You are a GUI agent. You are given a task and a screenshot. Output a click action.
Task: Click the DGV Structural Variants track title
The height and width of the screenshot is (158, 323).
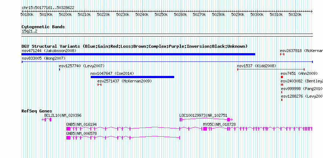coord(135,46)
